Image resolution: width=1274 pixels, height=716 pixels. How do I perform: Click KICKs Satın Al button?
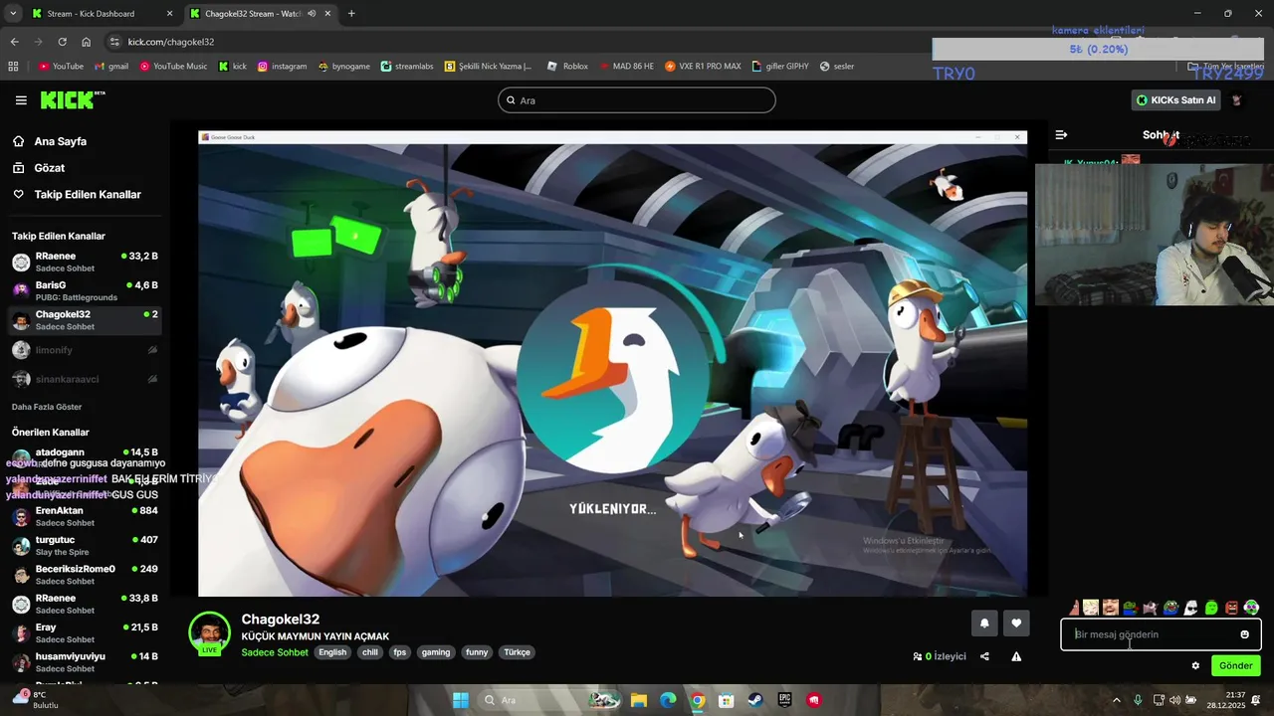point(1176,100)
